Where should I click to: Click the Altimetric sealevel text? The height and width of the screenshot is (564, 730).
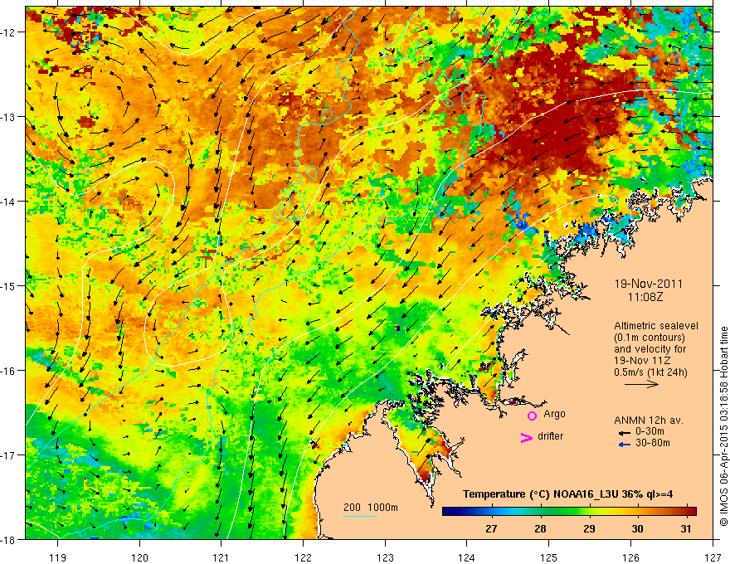point(656,326)
